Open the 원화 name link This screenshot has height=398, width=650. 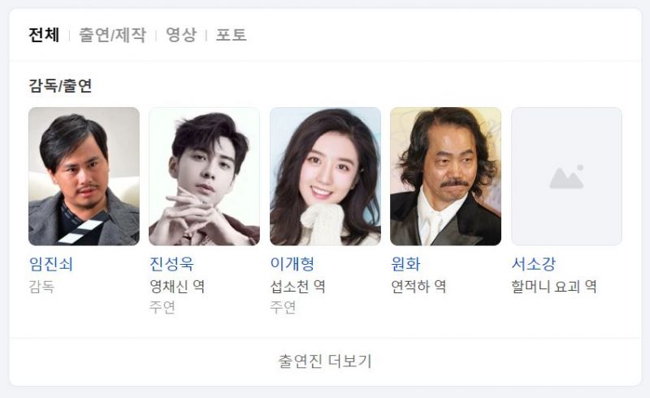pyautogui.click(x=405, y=264)
